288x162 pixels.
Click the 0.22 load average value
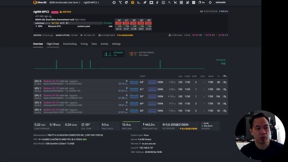[x=40, y=125]
